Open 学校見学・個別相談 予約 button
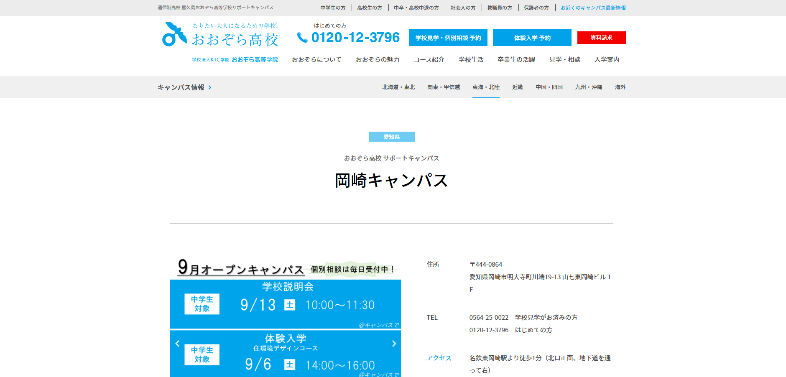The width and height of the screenshot is (786, 377). (x=448, y=38)
